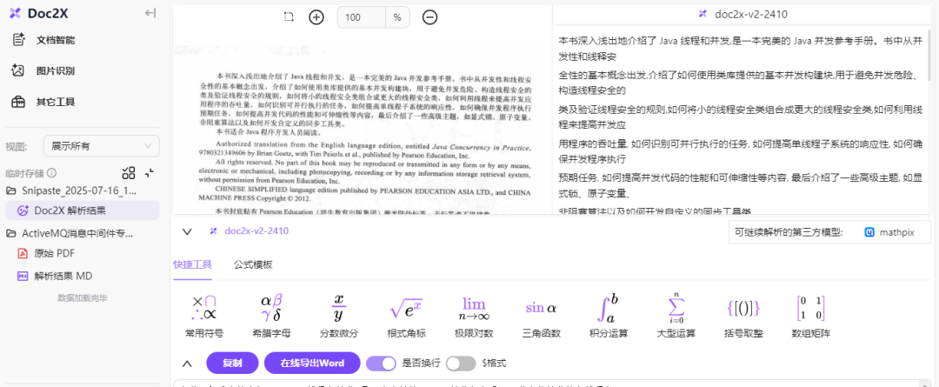Open 分数微分 formula group
The height and width of the screenshot is (387, 939).
pyautogui.click(x=339, y=316)
